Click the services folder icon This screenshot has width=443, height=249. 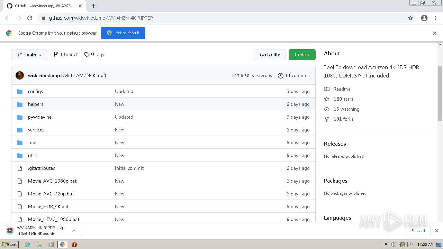pyautogui.click(x=20, y=130)
